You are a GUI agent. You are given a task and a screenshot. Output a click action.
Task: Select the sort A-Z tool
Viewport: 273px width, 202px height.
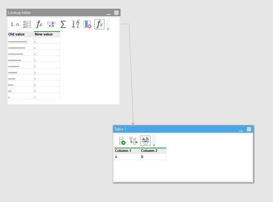click(x=75, y=24)
